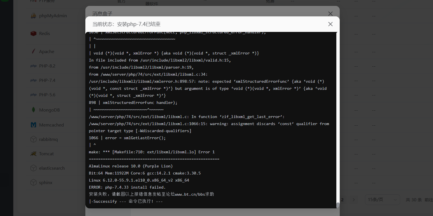The height and width of the screenshot is (216, 433).
Task: Click the sphinx cube icon
Action: tap(33, 182)
